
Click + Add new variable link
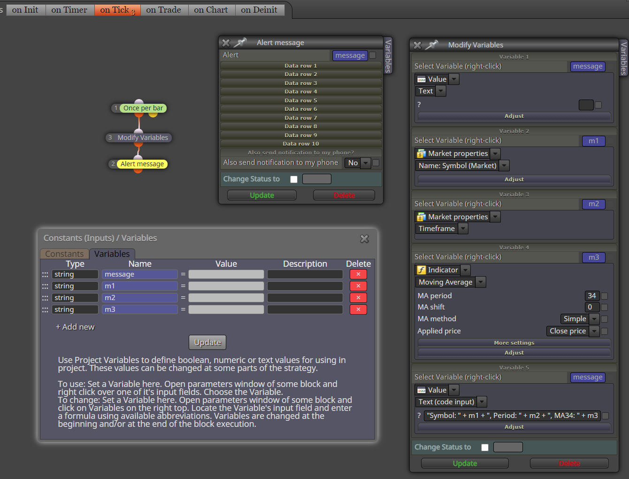[75, 327]
